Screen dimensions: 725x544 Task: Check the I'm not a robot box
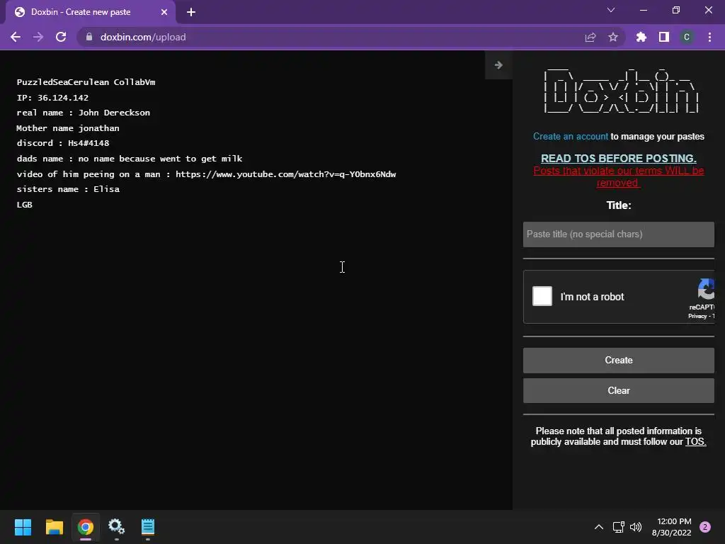(x=542, y=296)
